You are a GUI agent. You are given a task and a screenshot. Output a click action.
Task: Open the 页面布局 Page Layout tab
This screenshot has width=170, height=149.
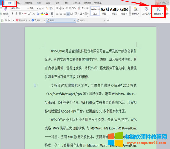tap(29, 3)
